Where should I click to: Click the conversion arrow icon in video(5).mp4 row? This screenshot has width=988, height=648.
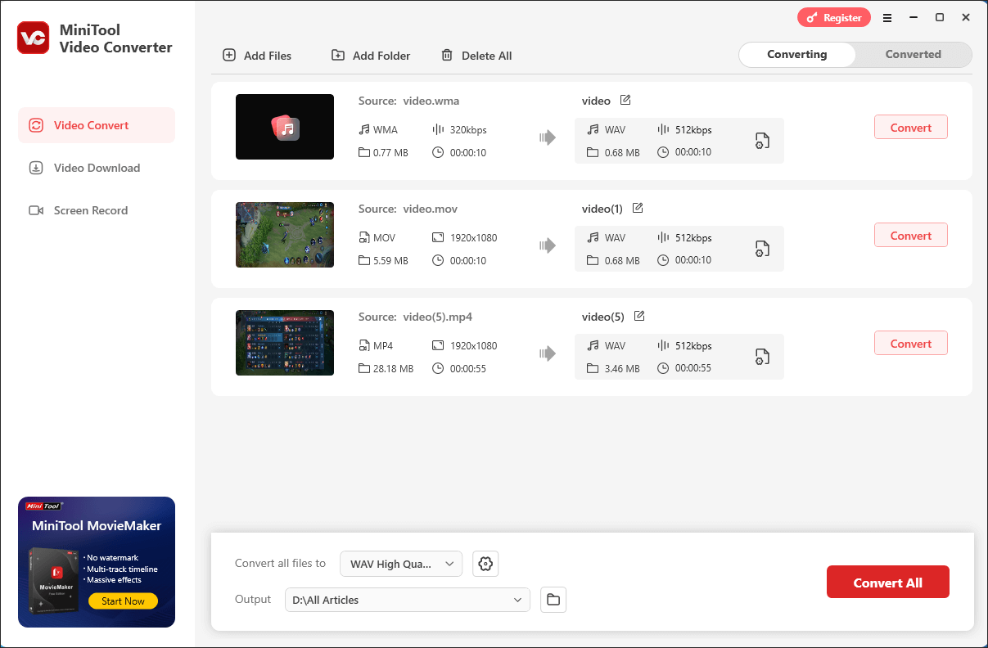[x=548, y=353]
